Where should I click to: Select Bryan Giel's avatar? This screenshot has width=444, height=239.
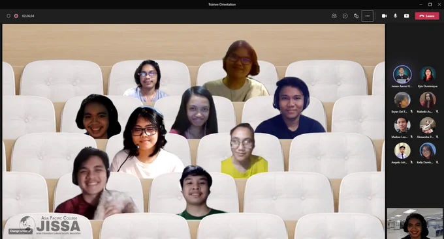[402, 100]
